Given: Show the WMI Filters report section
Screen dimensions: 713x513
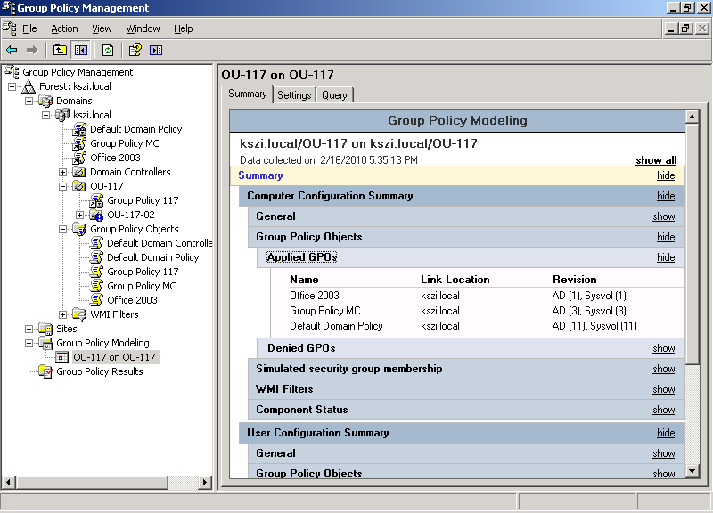Looking at the screenshot, I should 664,389.
